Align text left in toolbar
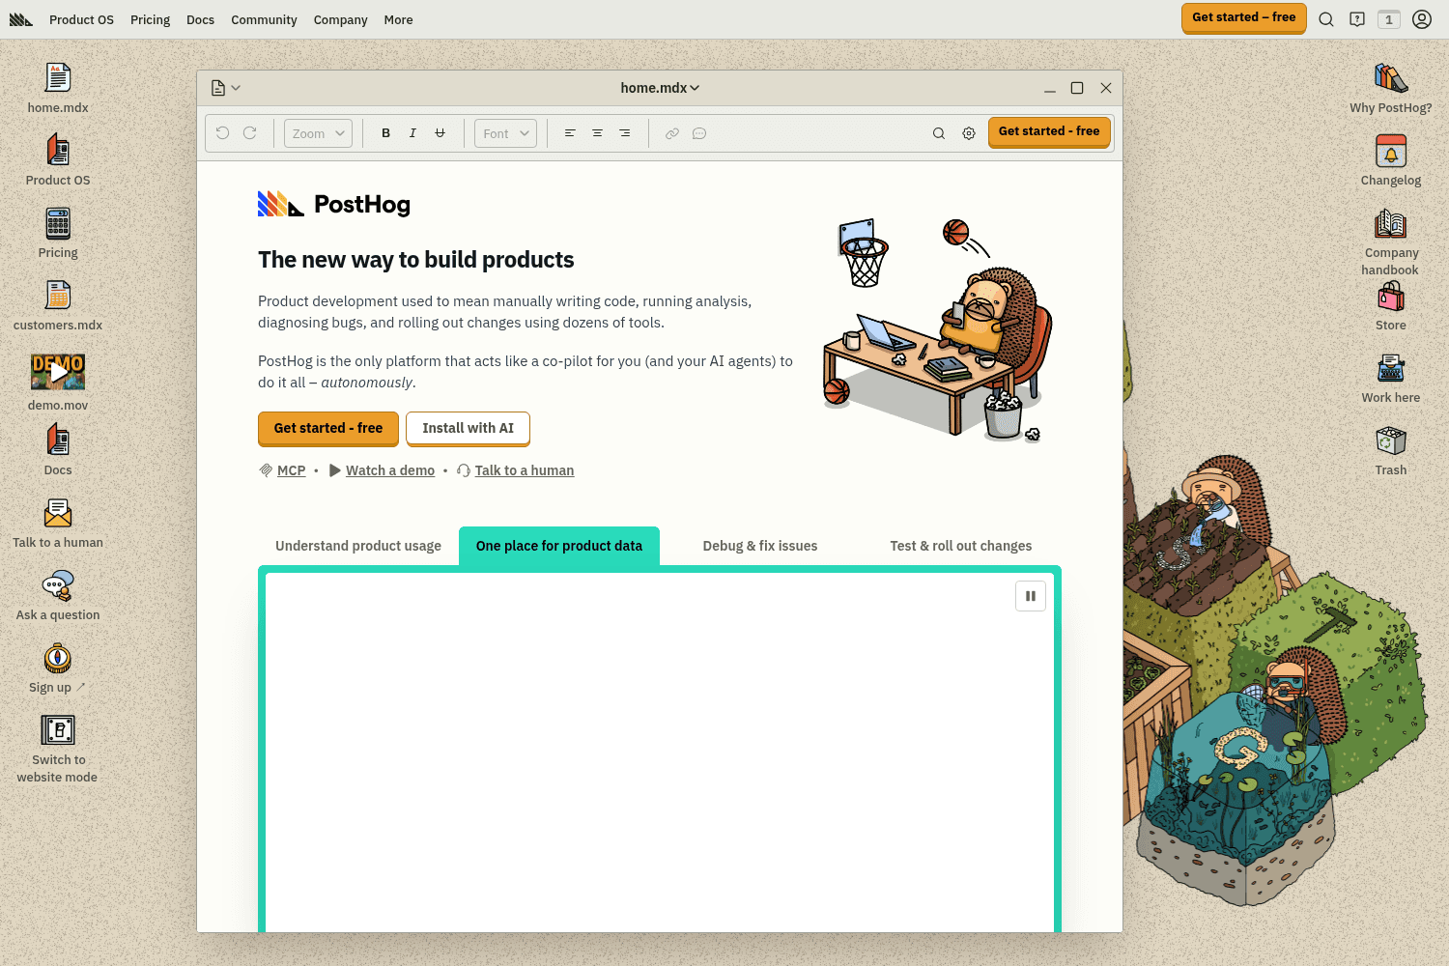1449x966 pixels. click(x=570, y=133)
